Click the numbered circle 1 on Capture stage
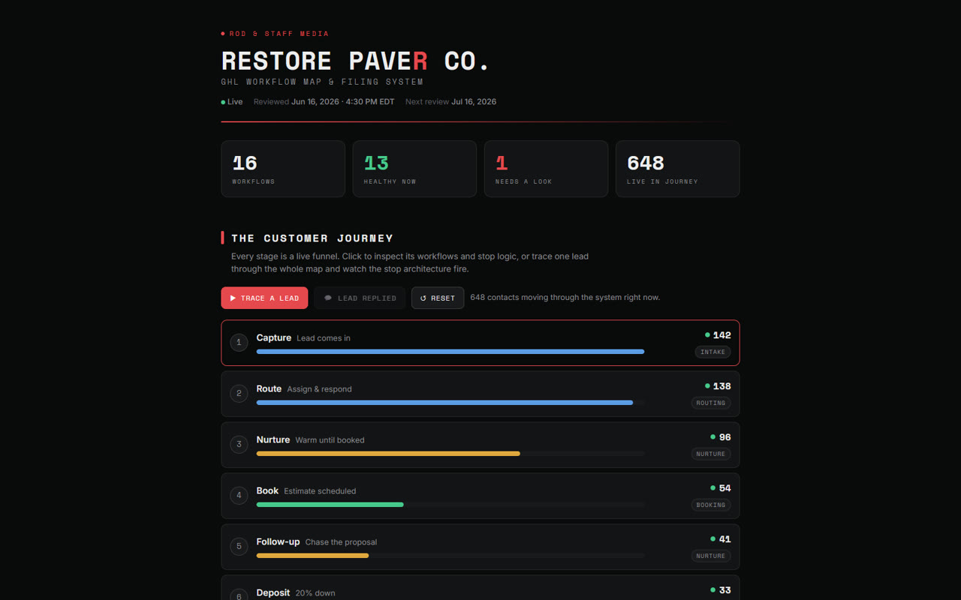The image size is (961, 600). [239, 343]
